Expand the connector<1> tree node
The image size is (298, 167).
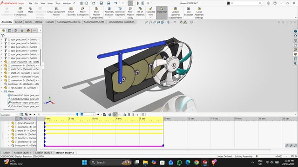coord(2,65)
